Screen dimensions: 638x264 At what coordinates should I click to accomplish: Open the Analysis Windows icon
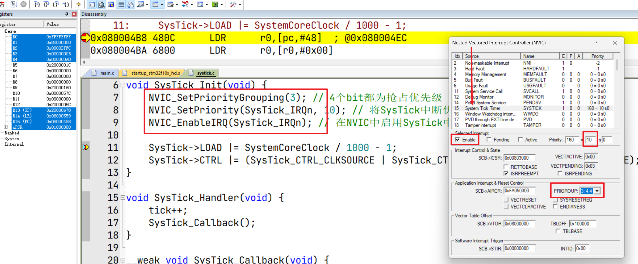point(185,4)
